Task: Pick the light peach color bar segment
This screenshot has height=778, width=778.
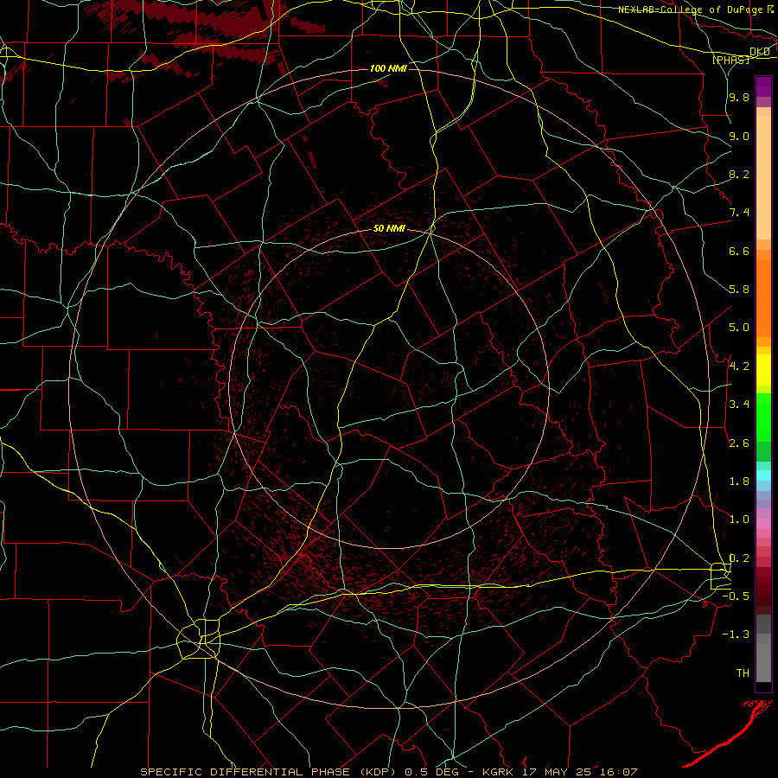Action: pyautogui.click(x=763, y=177)
